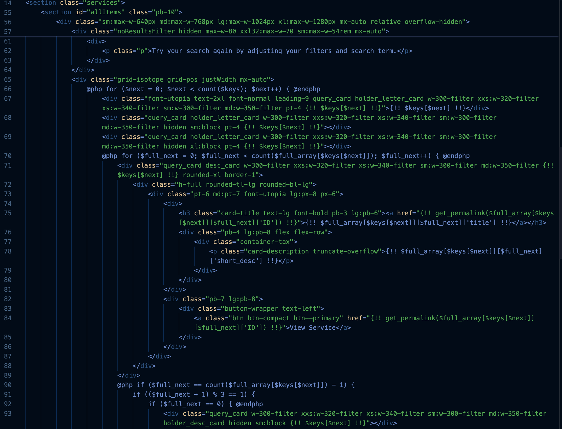Click 'truncate-overflow' class on line 78
This screenshot has height=429, width=562.
tap(345, 251)
